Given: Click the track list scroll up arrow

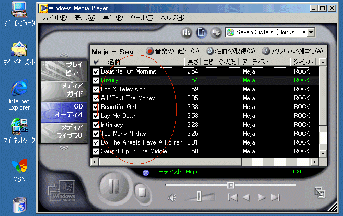Looking at the screenshot, I should point(323,62).
